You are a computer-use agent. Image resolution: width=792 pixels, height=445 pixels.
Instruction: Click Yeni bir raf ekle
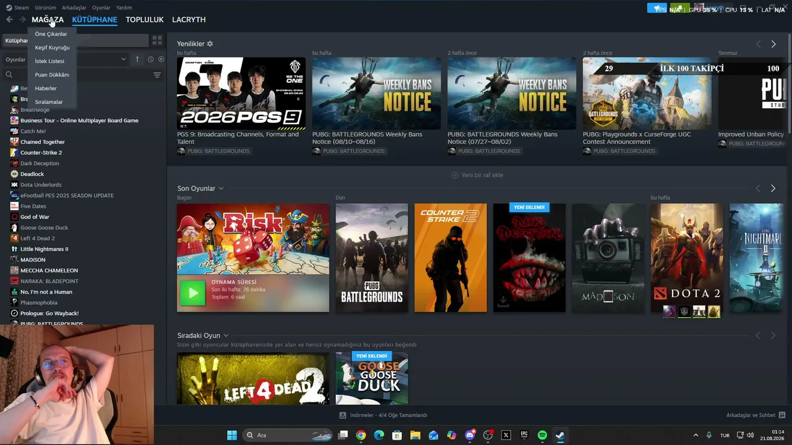click(478, 175)
